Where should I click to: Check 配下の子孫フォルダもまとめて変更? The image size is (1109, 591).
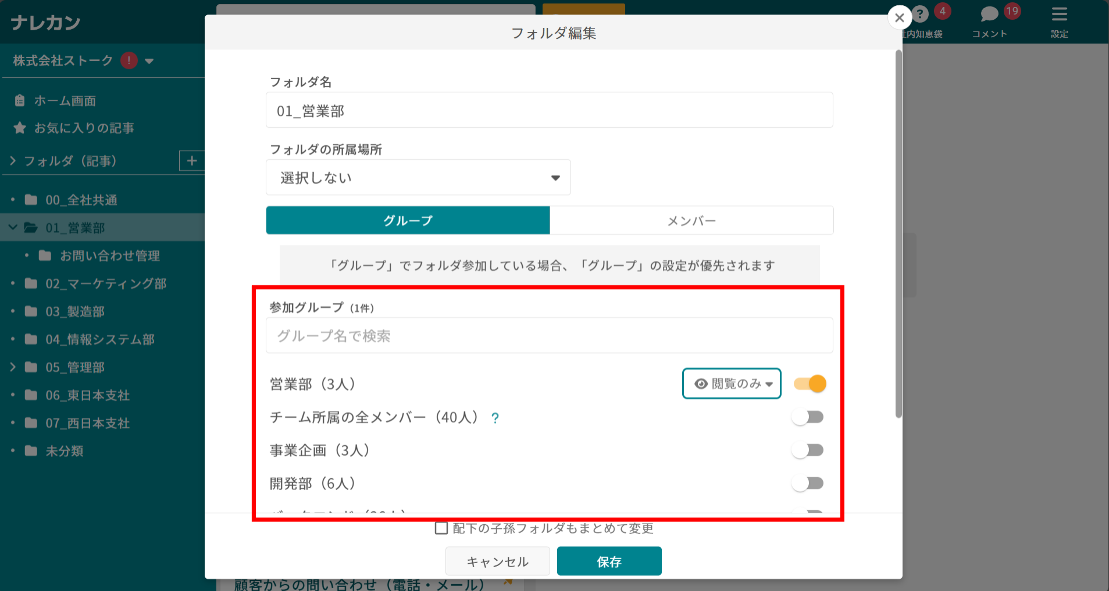441,528
